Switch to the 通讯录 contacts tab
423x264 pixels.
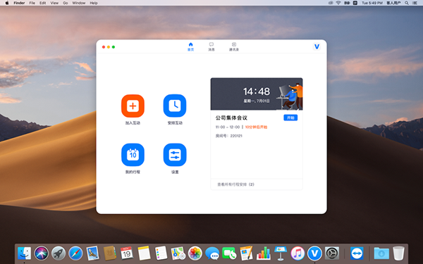[x=234, y=46]
